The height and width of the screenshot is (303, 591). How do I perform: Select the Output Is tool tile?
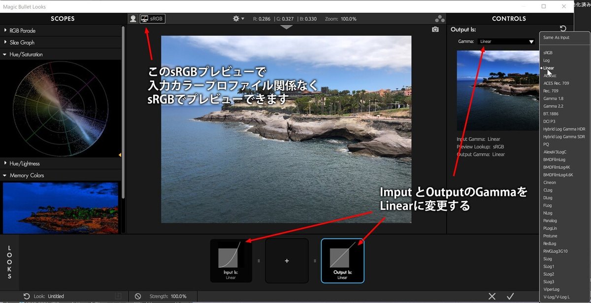click(x=342, y=261)
